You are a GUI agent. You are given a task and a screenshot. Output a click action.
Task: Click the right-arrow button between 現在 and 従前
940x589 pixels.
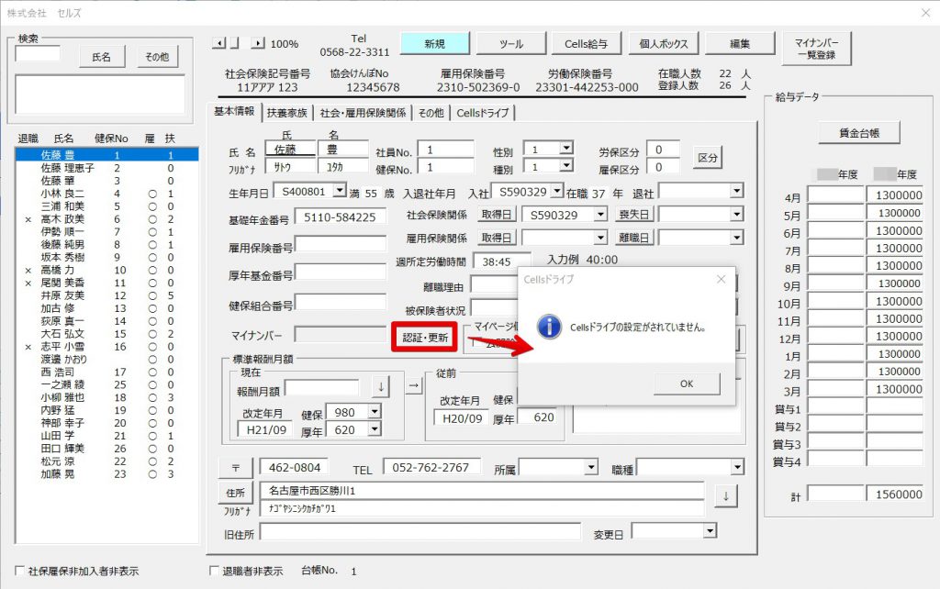click(x=414, y=386)
